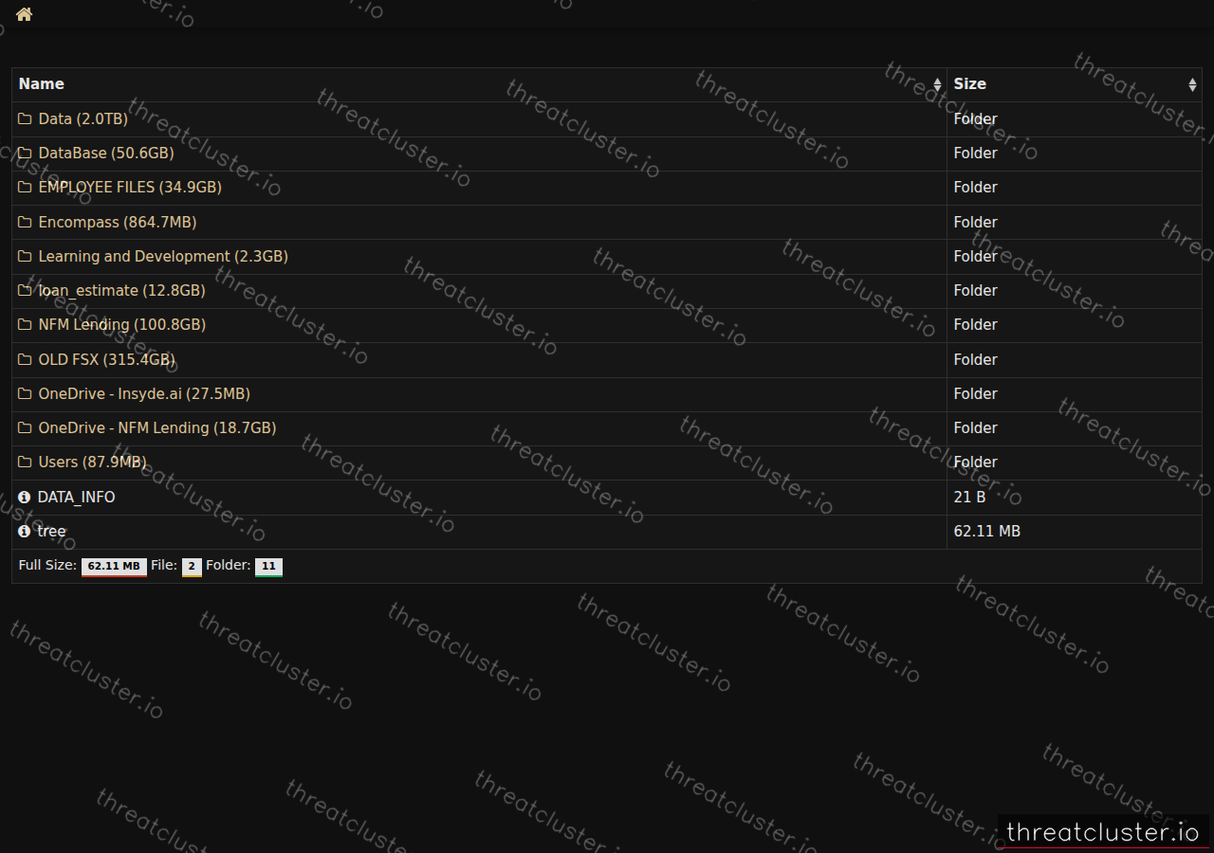
Task: Click folder icon beside EMPLOYEE FILES
Action: 25,188
